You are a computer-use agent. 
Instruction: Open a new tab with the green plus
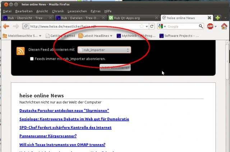pos(217,18)
